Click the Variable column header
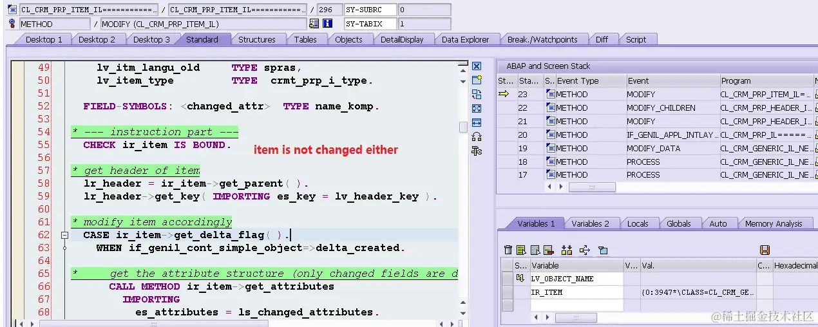Screen dimensions: 818x327 576,265
